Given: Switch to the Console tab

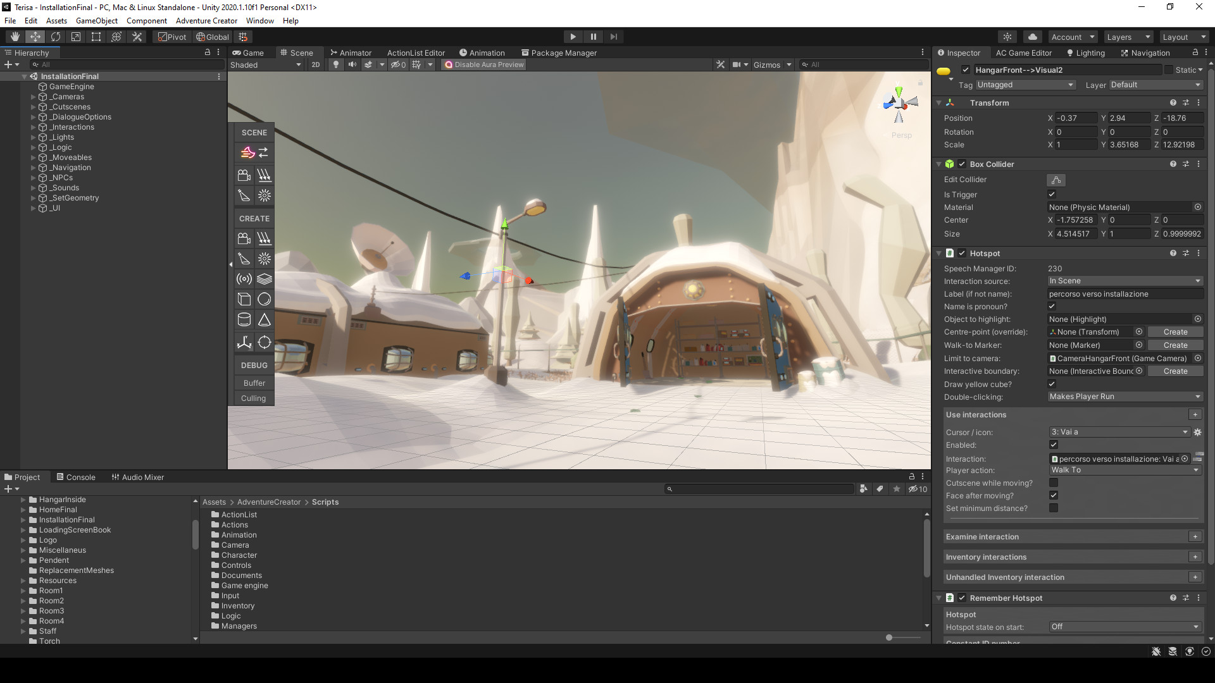Looking at the screenshot, I should (75, 477).
